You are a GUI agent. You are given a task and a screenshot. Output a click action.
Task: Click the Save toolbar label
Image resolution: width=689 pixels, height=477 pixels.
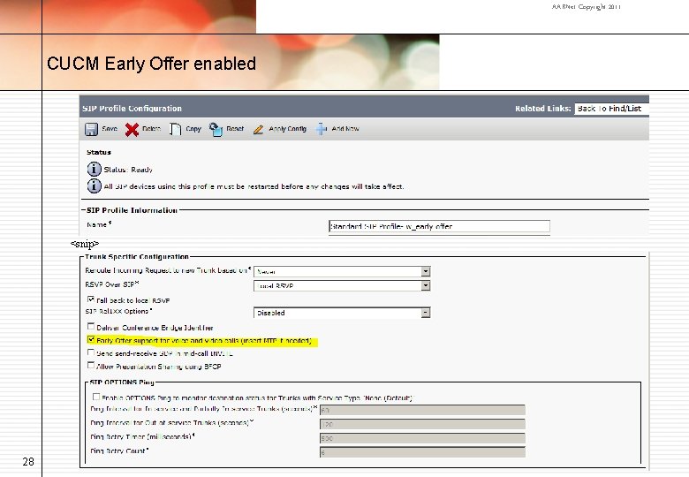pyautogui.click(x=110, y=129)
